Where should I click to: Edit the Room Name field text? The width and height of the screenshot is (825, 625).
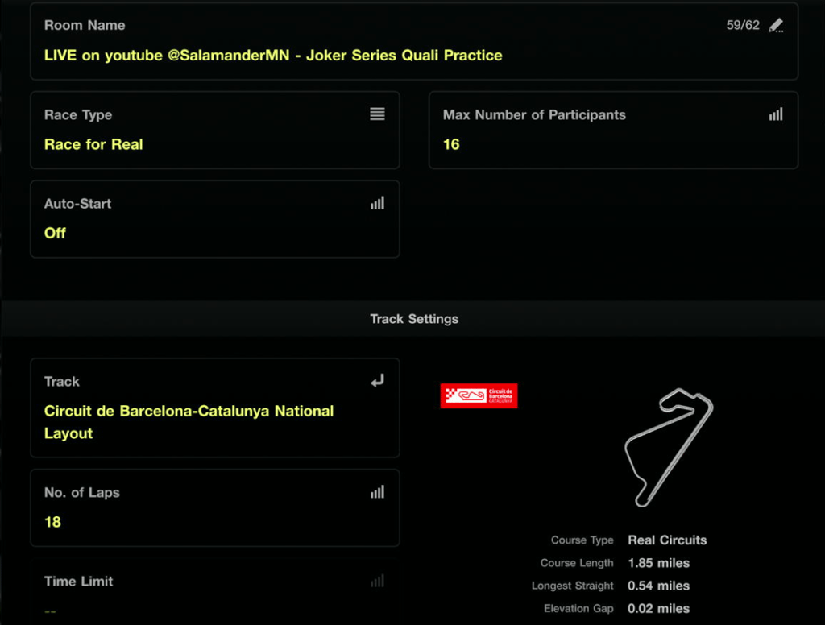pyautogui.click(x=273, y=56)
